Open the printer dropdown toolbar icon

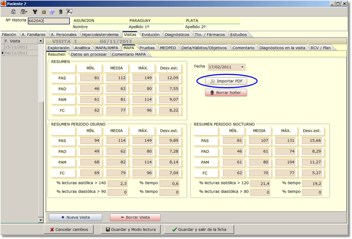click(x=24, y=12)
